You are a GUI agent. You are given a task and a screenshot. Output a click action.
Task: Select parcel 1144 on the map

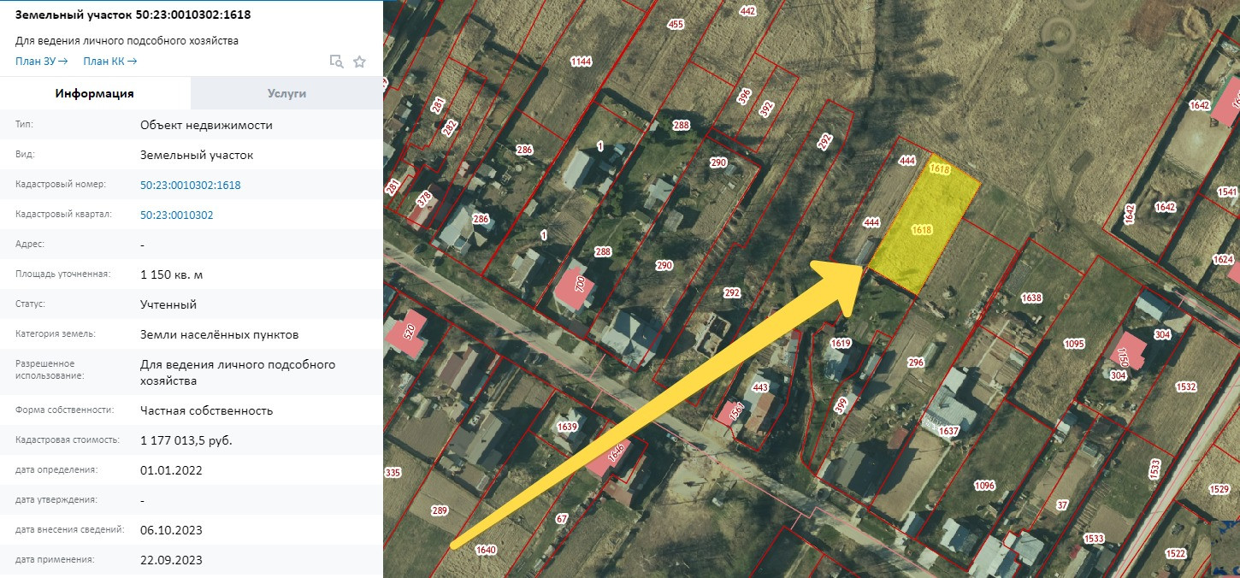(581, 61)
